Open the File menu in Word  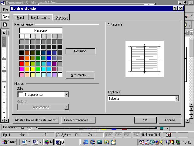[x=5, y=9]
